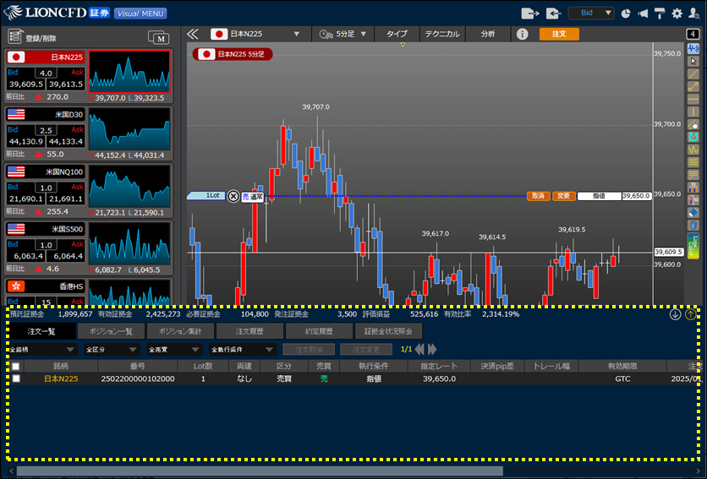Collapse the rate panel with double-chevron icon
707x479 pixels.
192,35
